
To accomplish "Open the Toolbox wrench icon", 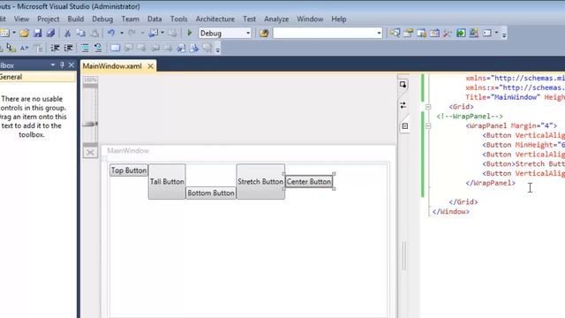I will point(448,34).
